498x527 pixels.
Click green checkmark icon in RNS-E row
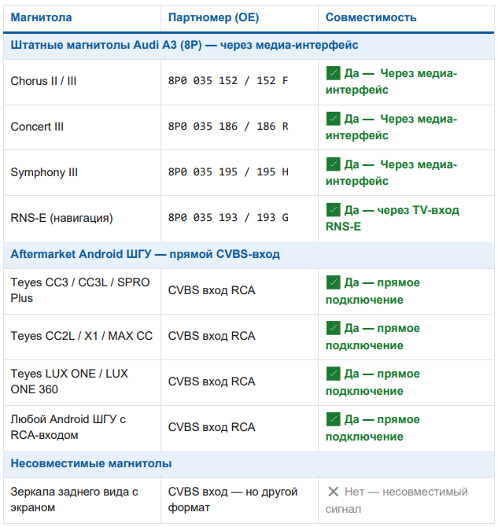[334, 210]
